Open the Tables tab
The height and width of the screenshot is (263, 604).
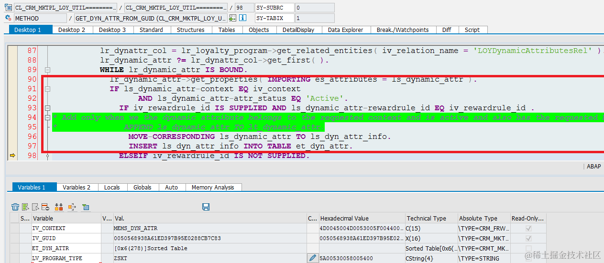227,30
